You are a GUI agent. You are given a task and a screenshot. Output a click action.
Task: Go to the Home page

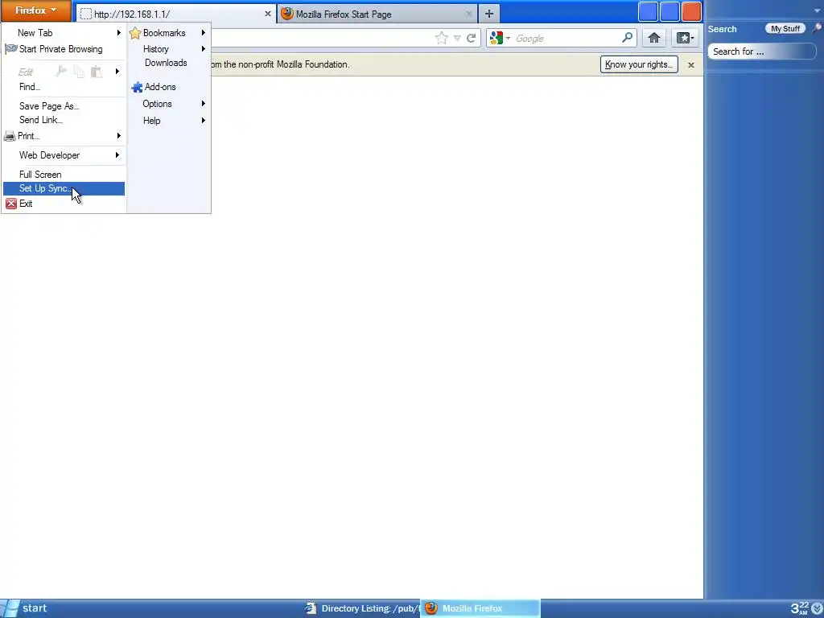tap(654, 38)
